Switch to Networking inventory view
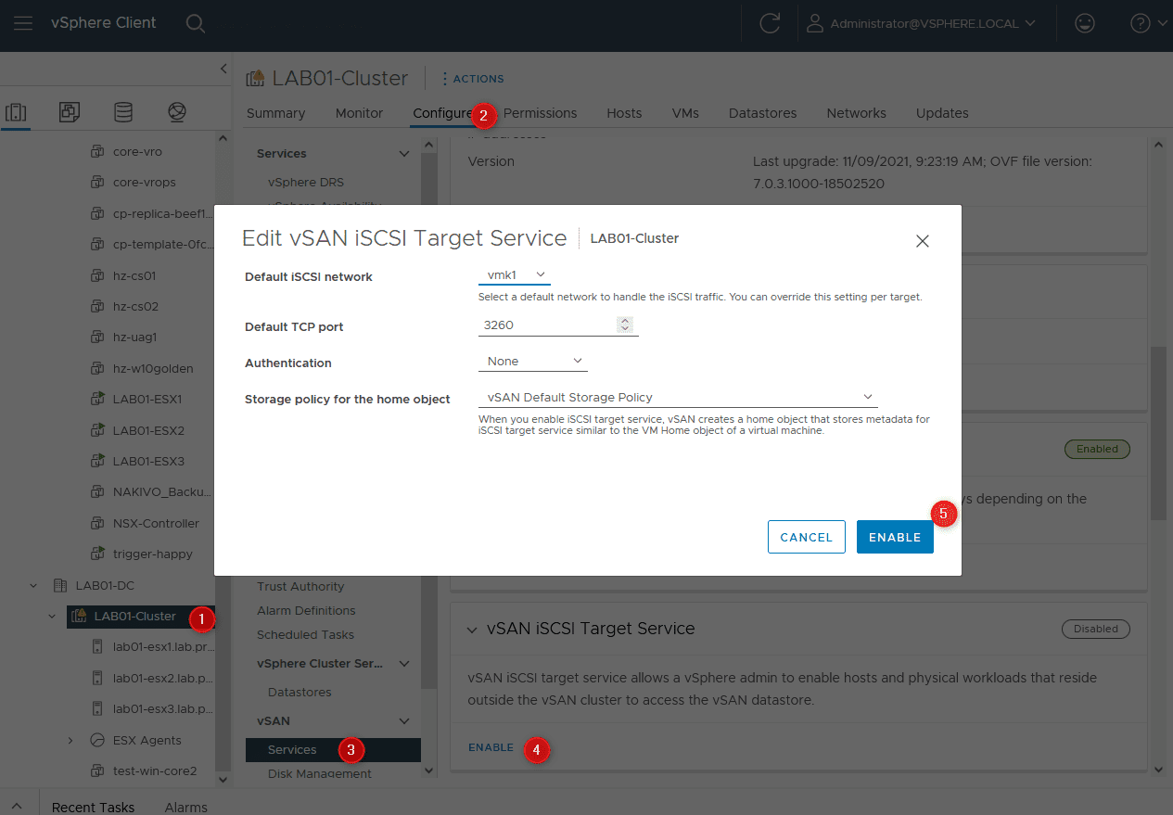Viewport: 1173px width, 815px height. [177, 112]
